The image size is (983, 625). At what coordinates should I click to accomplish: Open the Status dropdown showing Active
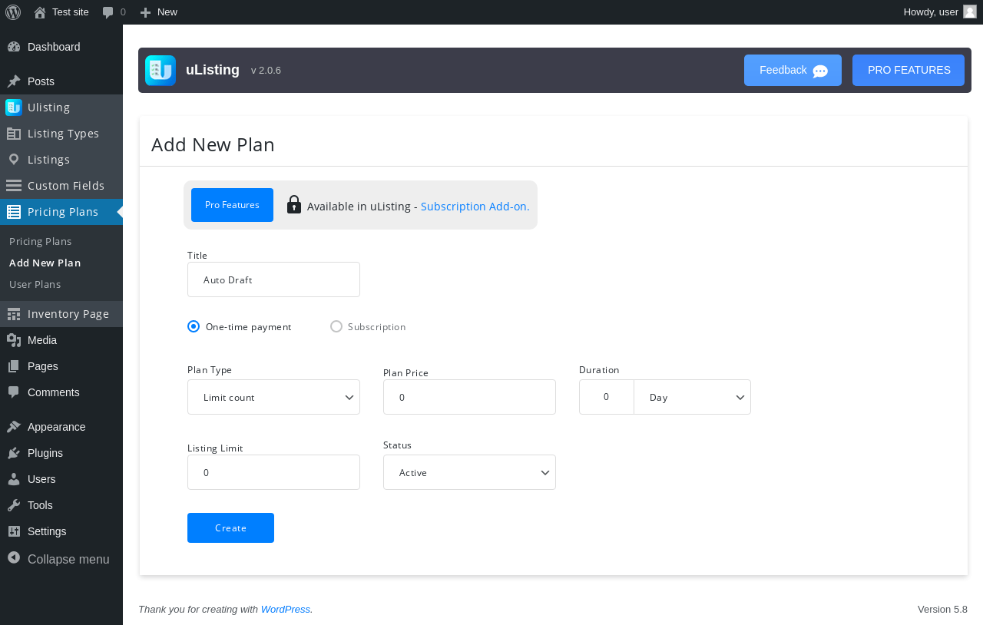tap(469, 472)
